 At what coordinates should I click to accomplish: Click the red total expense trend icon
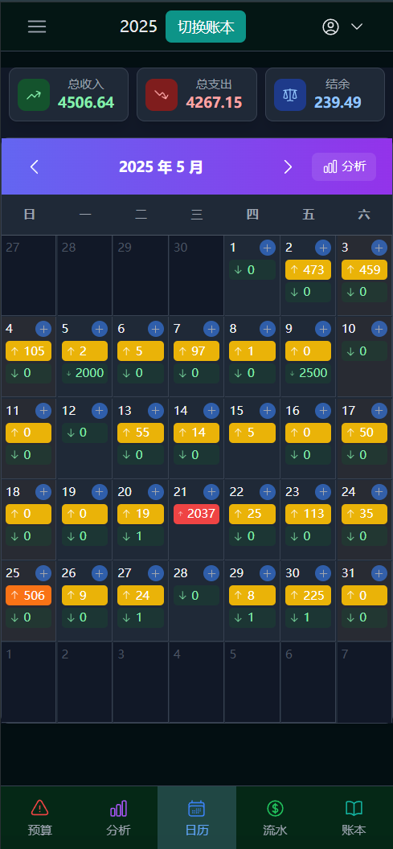point(162,95)
